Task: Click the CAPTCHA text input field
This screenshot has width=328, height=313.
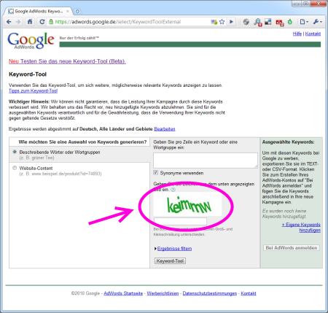Action: 180,221
